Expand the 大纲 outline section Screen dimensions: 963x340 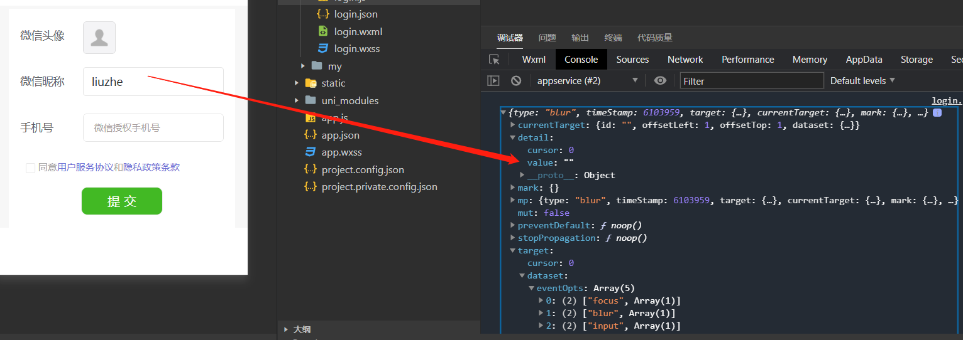point(287,329)
